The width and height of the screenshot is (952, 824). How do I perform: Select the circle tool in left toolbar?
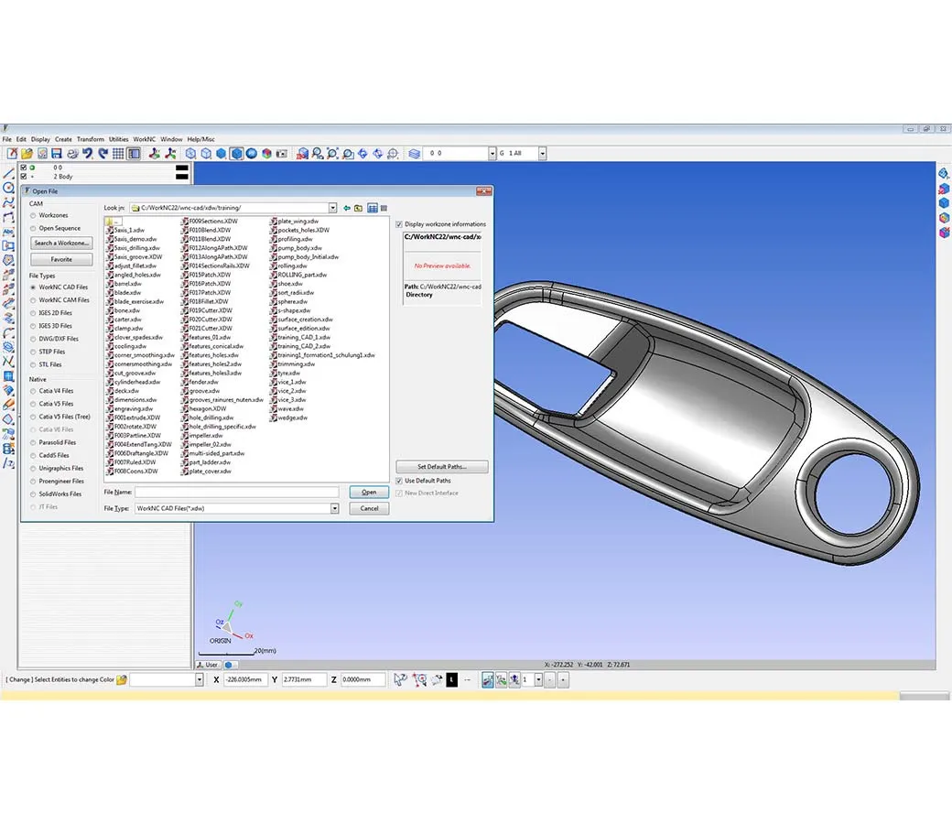(x=8, y=189)
